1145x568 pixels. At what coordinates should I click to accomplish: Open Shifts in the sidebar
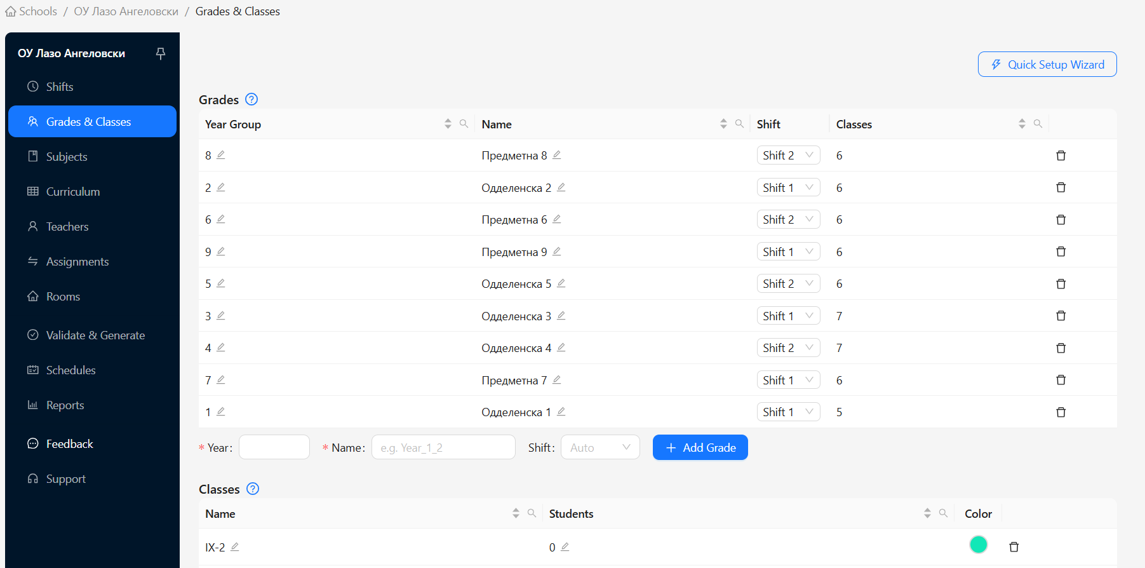point(92,86)
